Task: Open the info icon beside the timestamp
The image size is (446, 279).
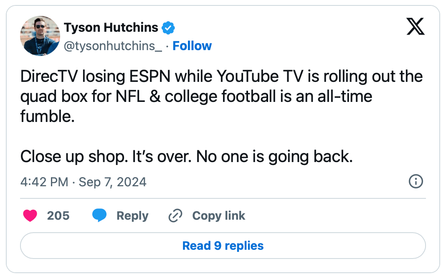Action: coord(416,181)
